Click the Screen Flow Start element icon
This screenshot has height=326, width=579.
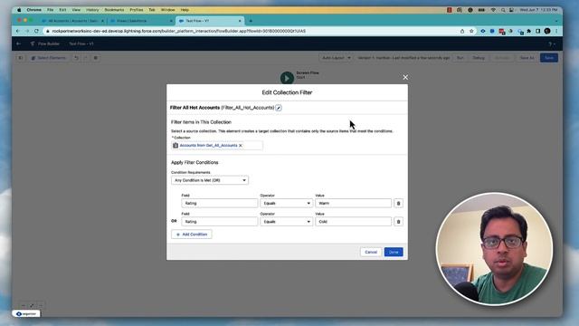[x=287, y=78]
